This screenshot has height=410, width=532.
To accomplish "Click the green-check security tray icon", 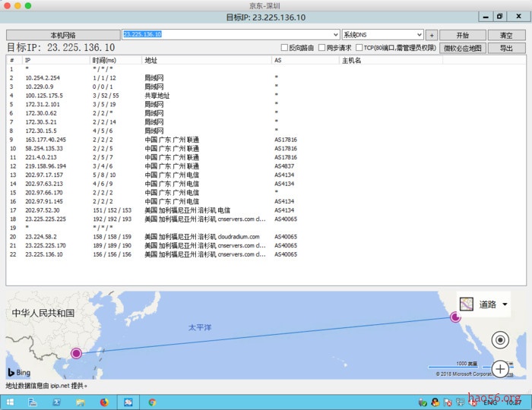I will tap(423, 402).
